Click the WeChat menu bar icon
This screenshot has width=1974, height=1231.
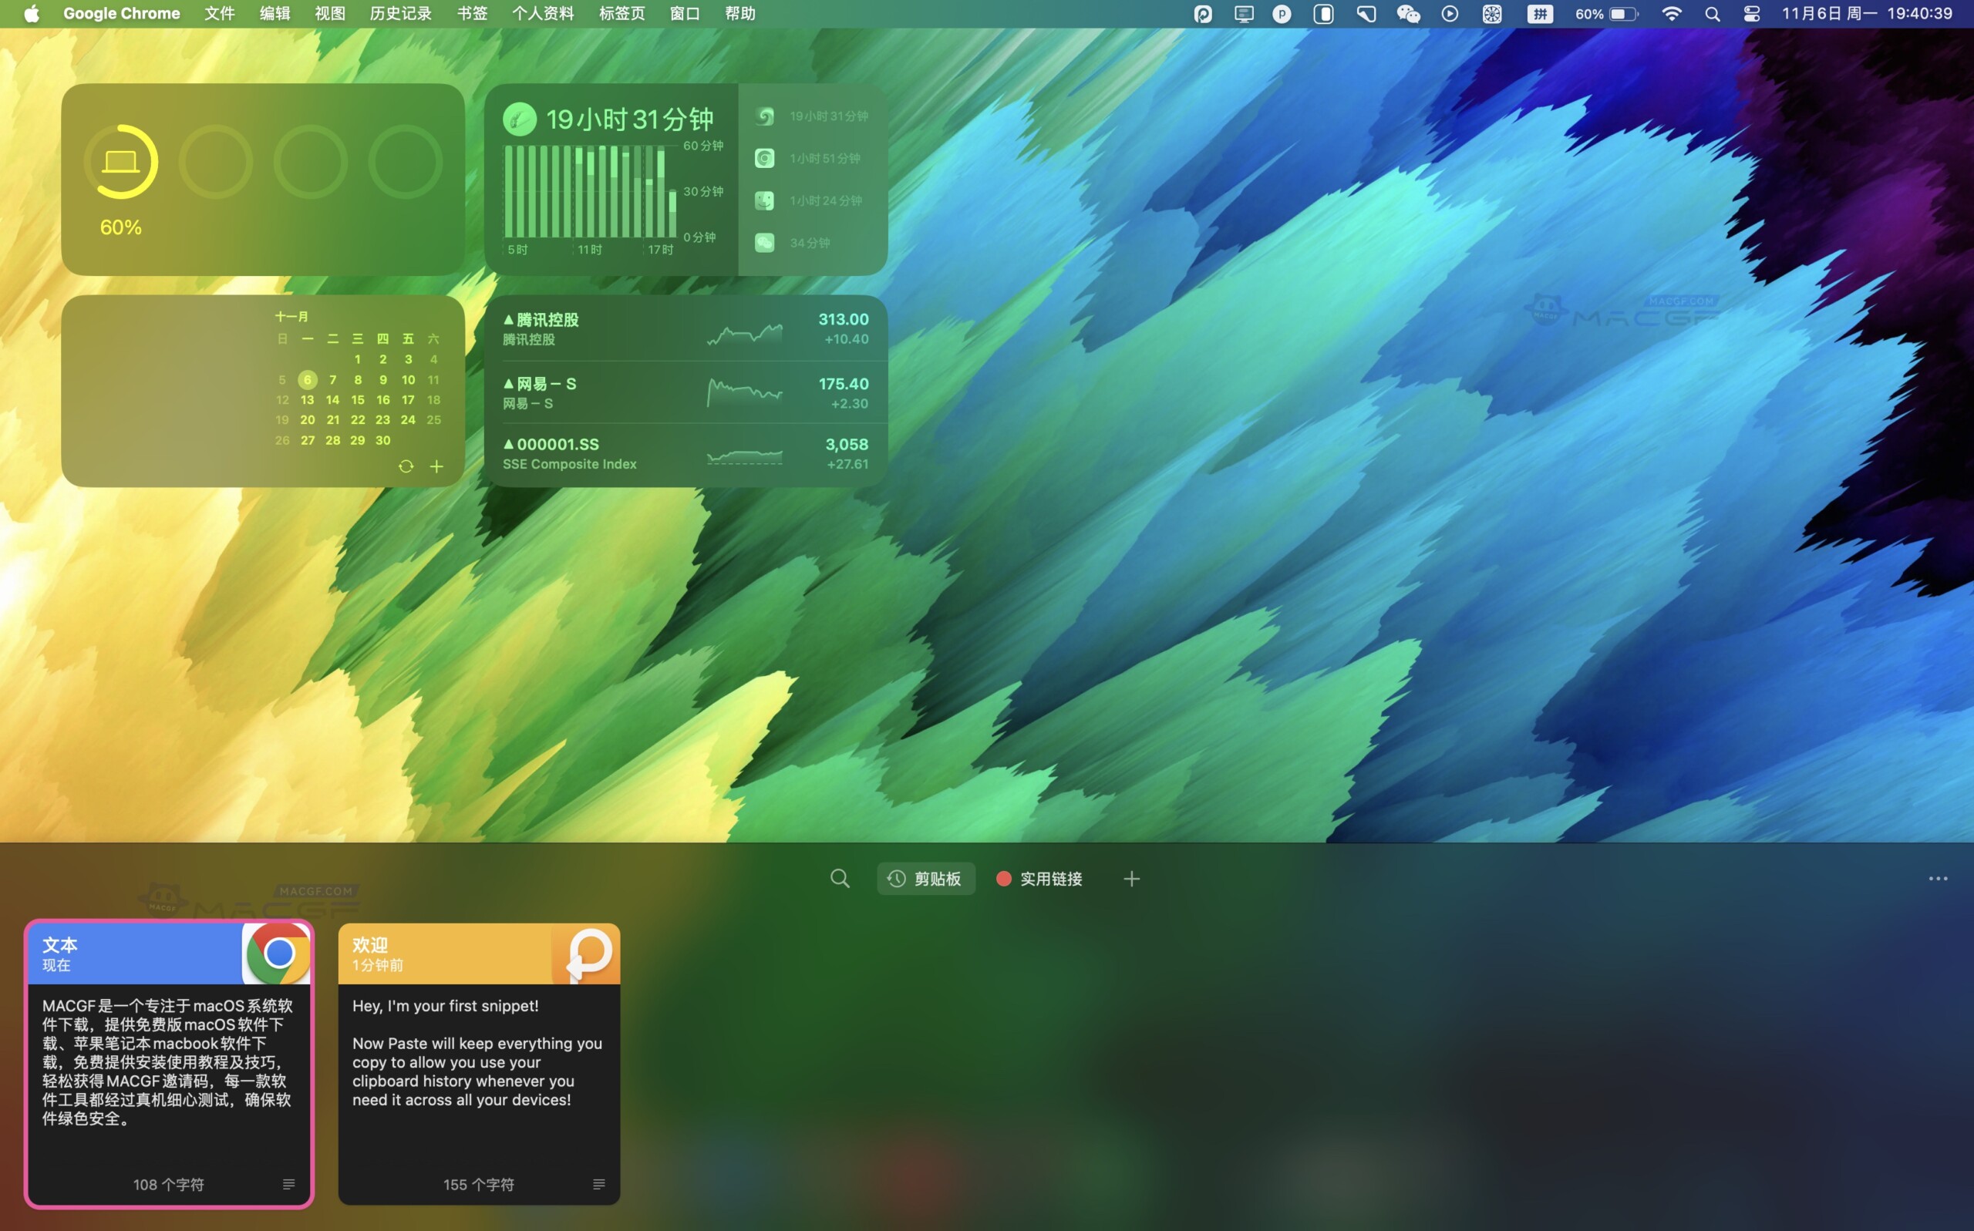point(1408,14)
